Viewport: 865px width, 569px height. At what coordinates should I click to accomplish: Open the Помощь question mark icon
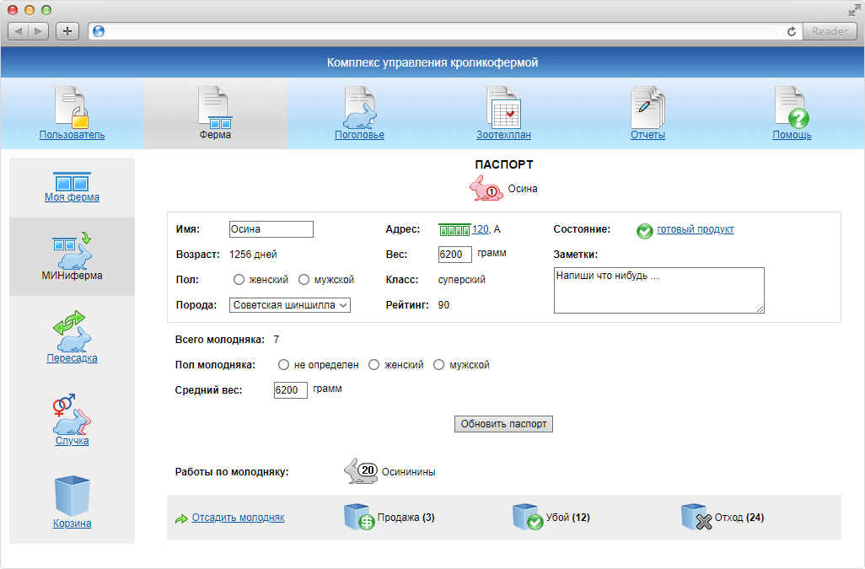point(792,107)
